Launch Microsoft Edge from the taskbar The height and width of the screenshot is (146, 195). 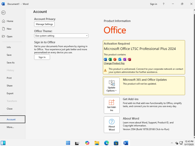[106, 143]
